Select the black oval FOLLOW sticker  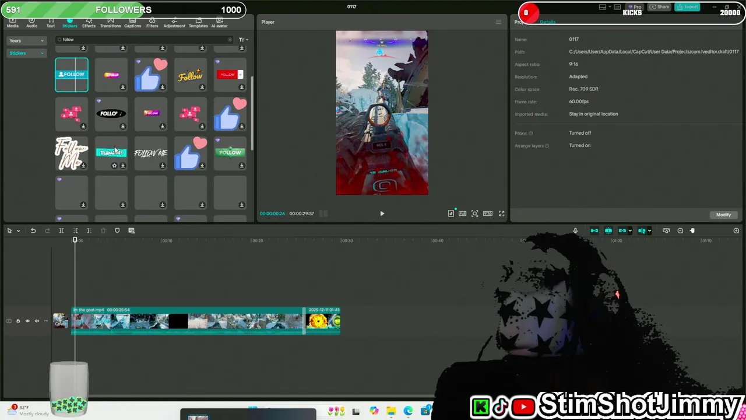111,114
